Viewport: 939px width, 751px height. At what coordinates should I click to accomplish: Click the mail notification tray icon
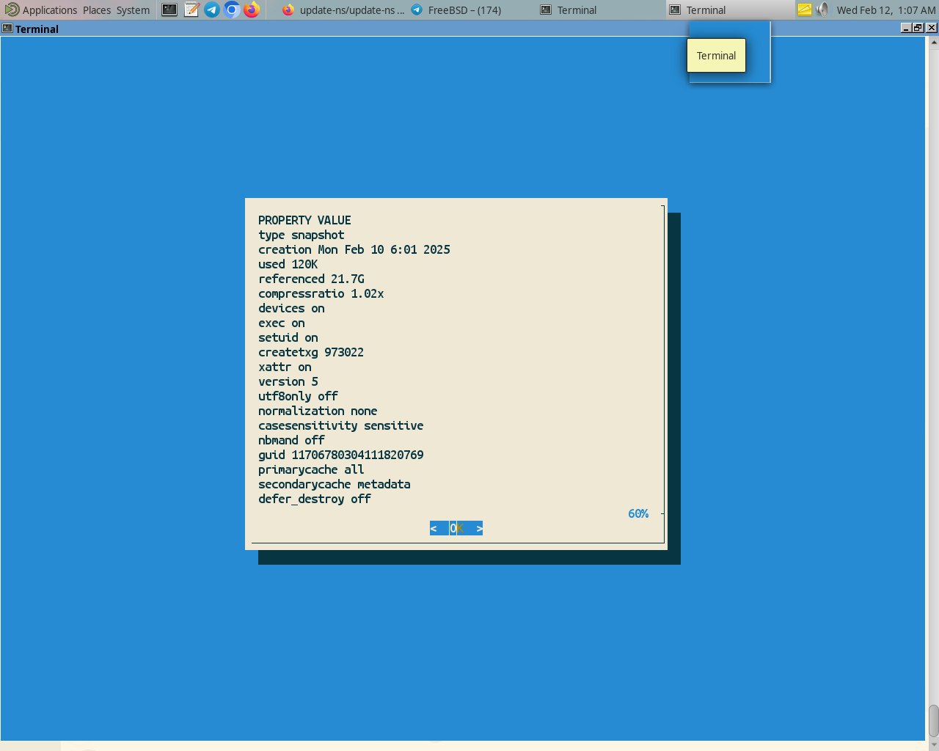point(804,10)
